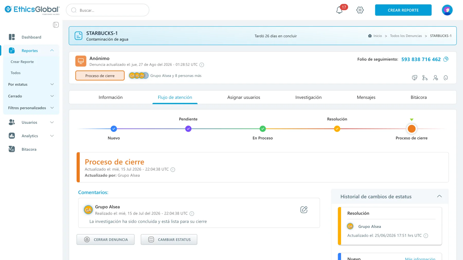Click info icon next to Proceso de cierre date

[173, 169]
